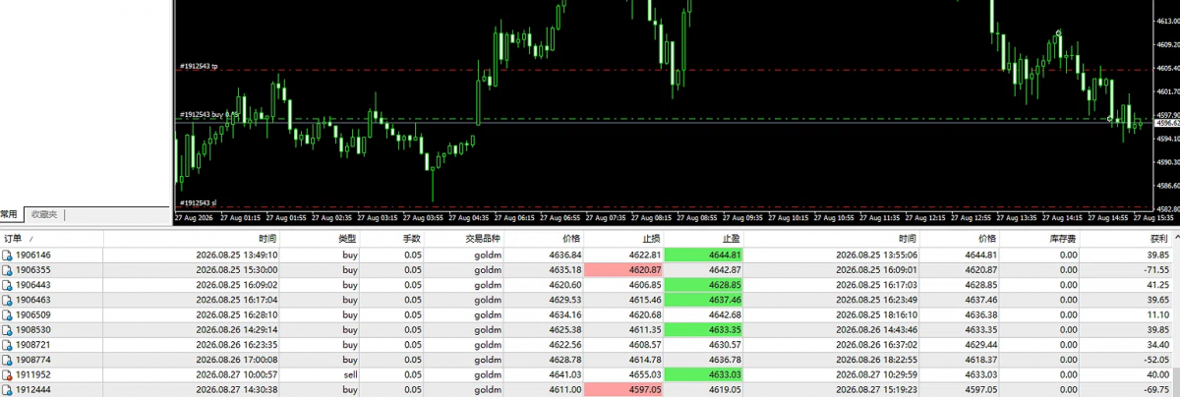Click the close time 2026.08.25 18:16:10
Viewport: 1180px width, 397px height.
876,314
